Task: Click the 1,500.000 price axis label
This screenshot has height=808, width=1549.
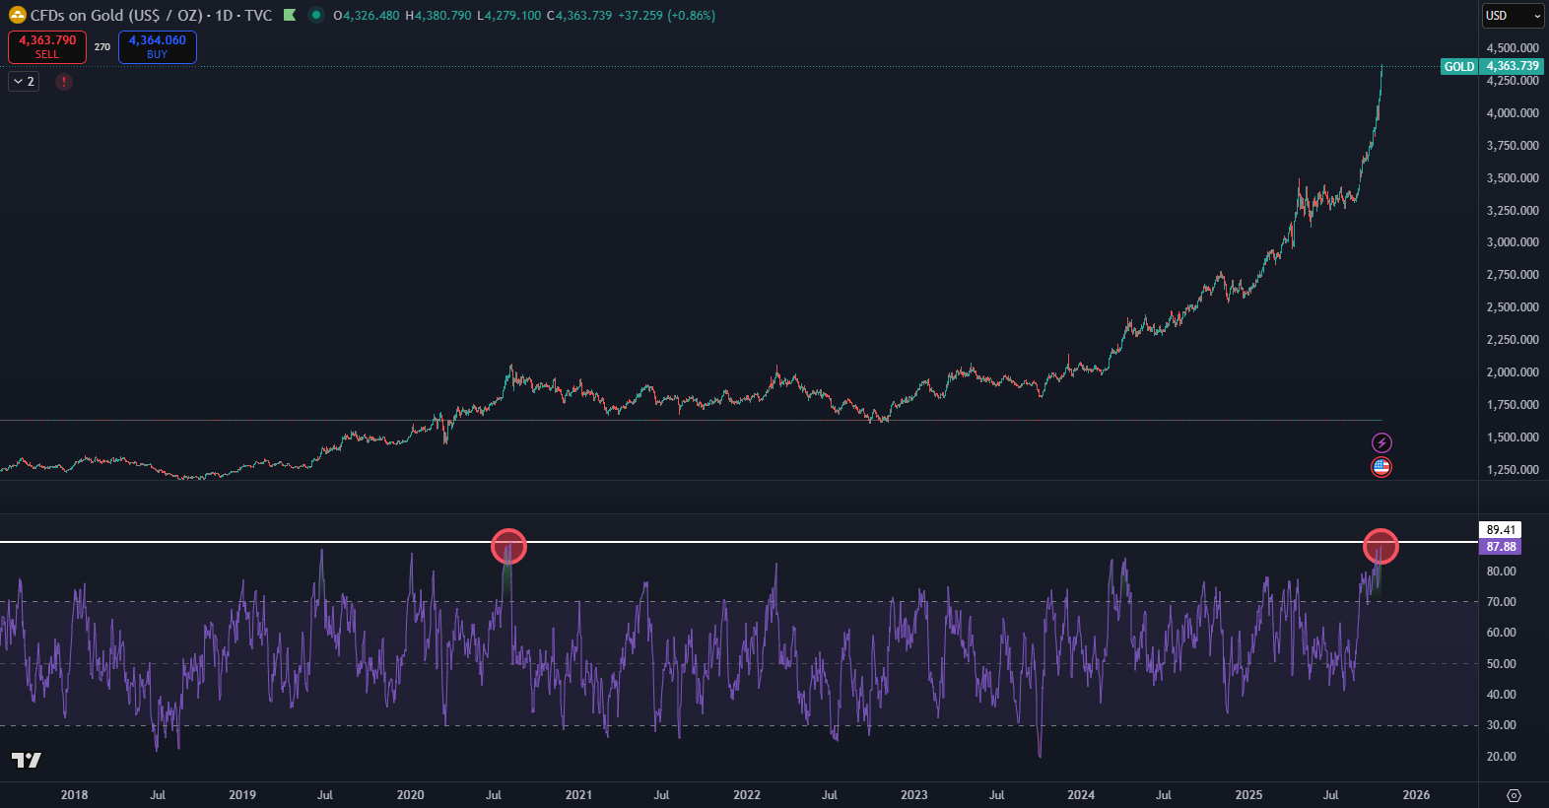Action: 1513,438
